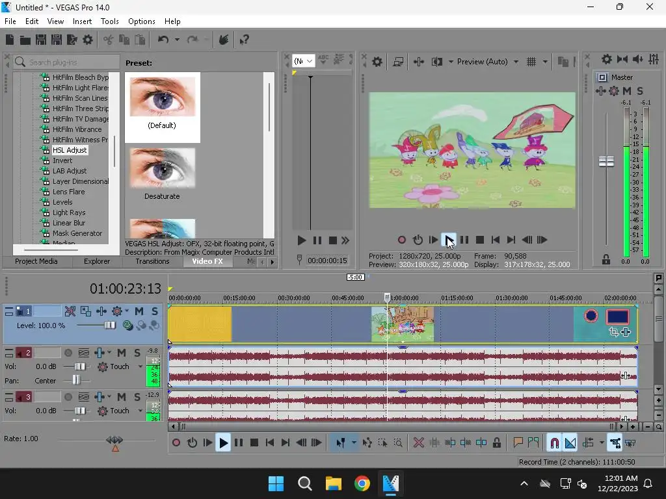Image resolution: width=666 pixels, height=499 pixels.
Task: Click the Cut scissors icon
Action: pos(109,40)
